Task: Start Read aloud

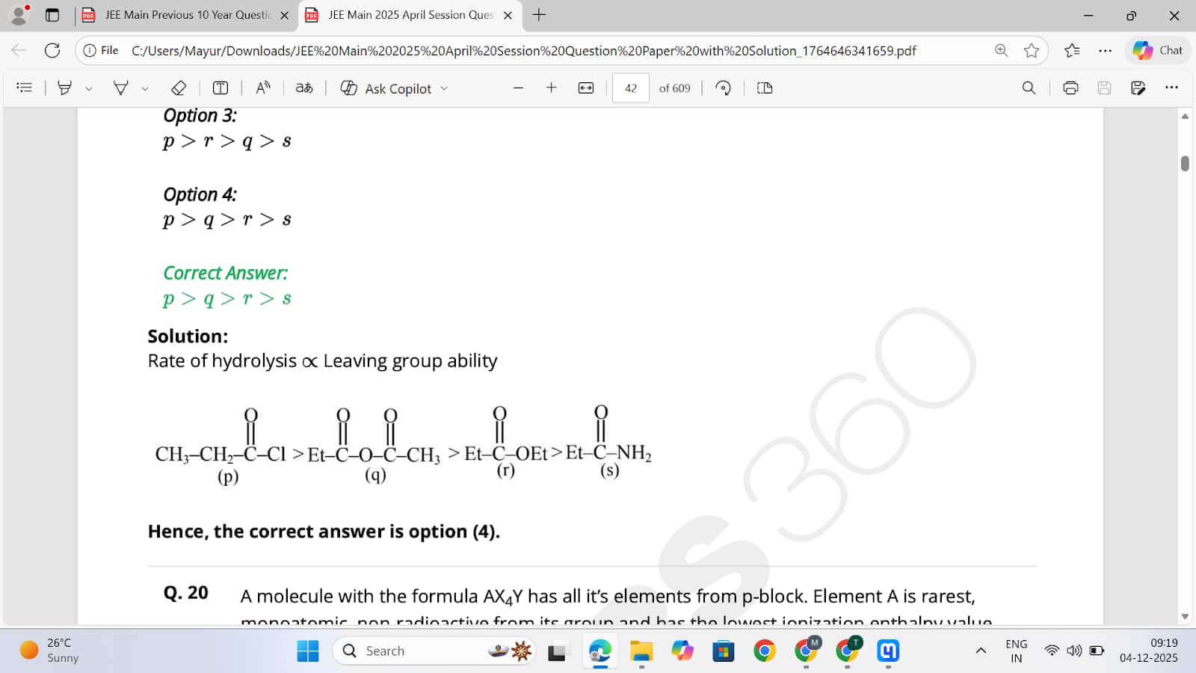Action: [263, 88]
